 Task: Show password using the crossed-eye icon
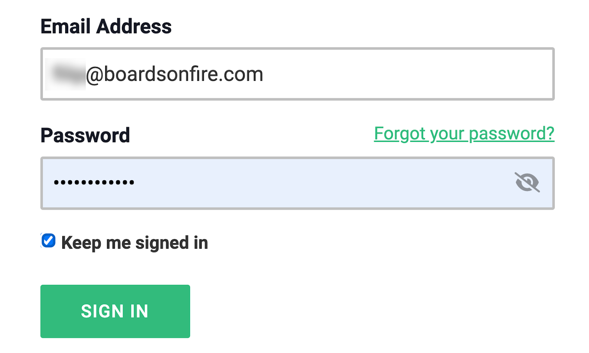click(527, 182)
